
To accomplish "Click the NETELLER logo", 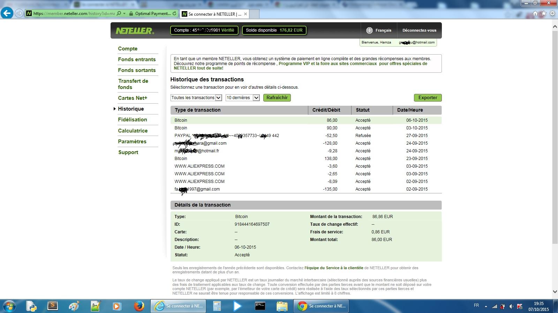I will pos(135,31).
